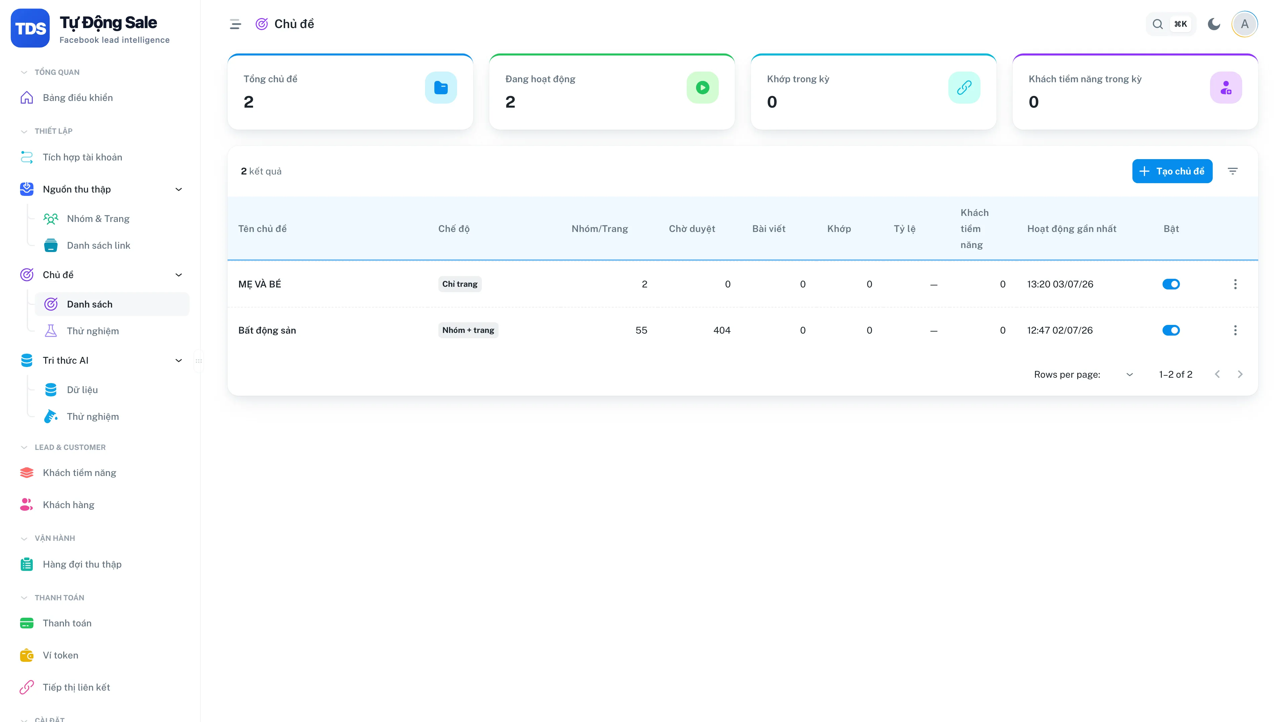Collapse the Tri thức AI menu group
Viewport: 1285px width, 722px height.
[x=179, y=360]
